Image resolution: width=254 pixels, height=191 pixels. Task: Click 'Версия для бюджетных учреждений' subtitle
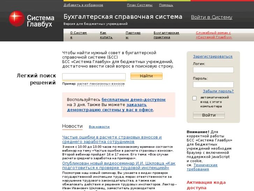tap(96, 24)
